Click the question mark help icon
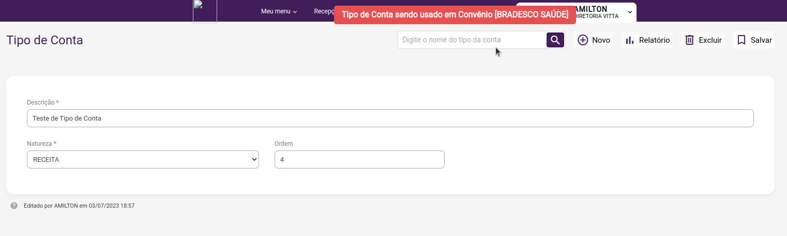This screenshot has height=236, width=787. pyautogui.click(x=14, y=206)
